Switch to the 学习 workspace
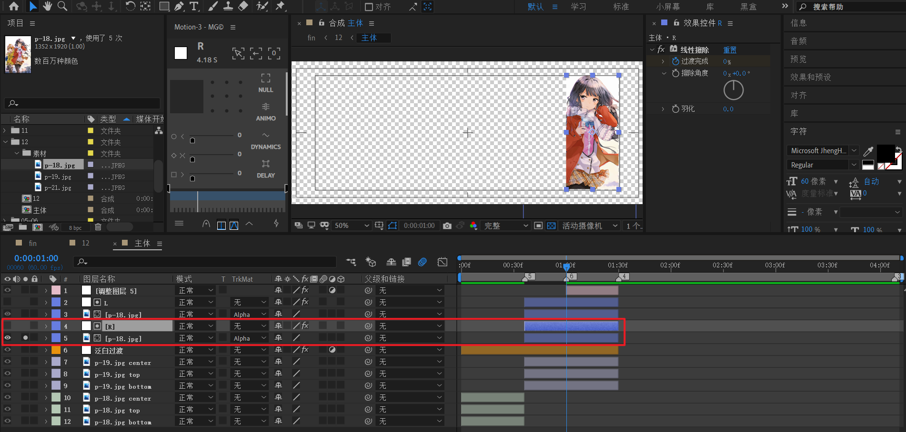The height and width of the screenshot is (432, 906). pyautogui.click(x=578, y=7)
